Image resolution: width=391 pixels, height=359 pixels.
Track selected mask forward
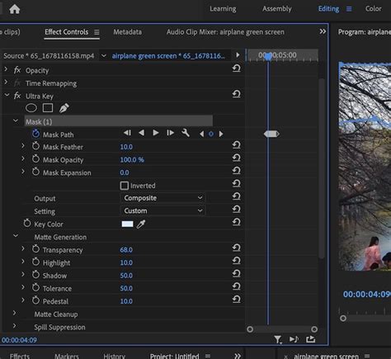click(x=156, y=133)
